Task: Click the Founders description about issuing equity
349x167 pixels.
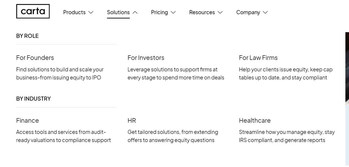Action: [60, 74]
